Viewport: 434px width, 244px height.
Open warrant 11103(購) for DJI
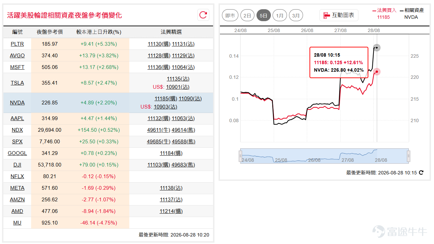[x=159, y=165]
